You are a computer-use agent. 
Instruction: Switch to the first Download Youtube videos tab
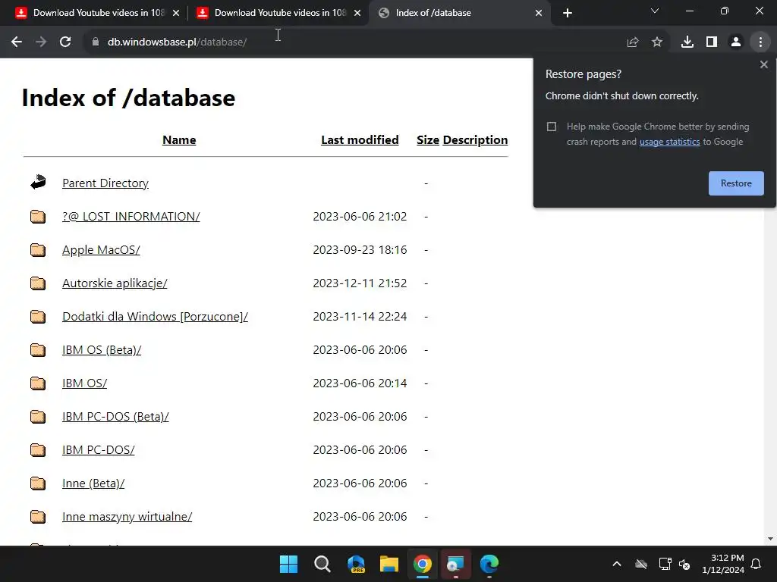[98, 13]
